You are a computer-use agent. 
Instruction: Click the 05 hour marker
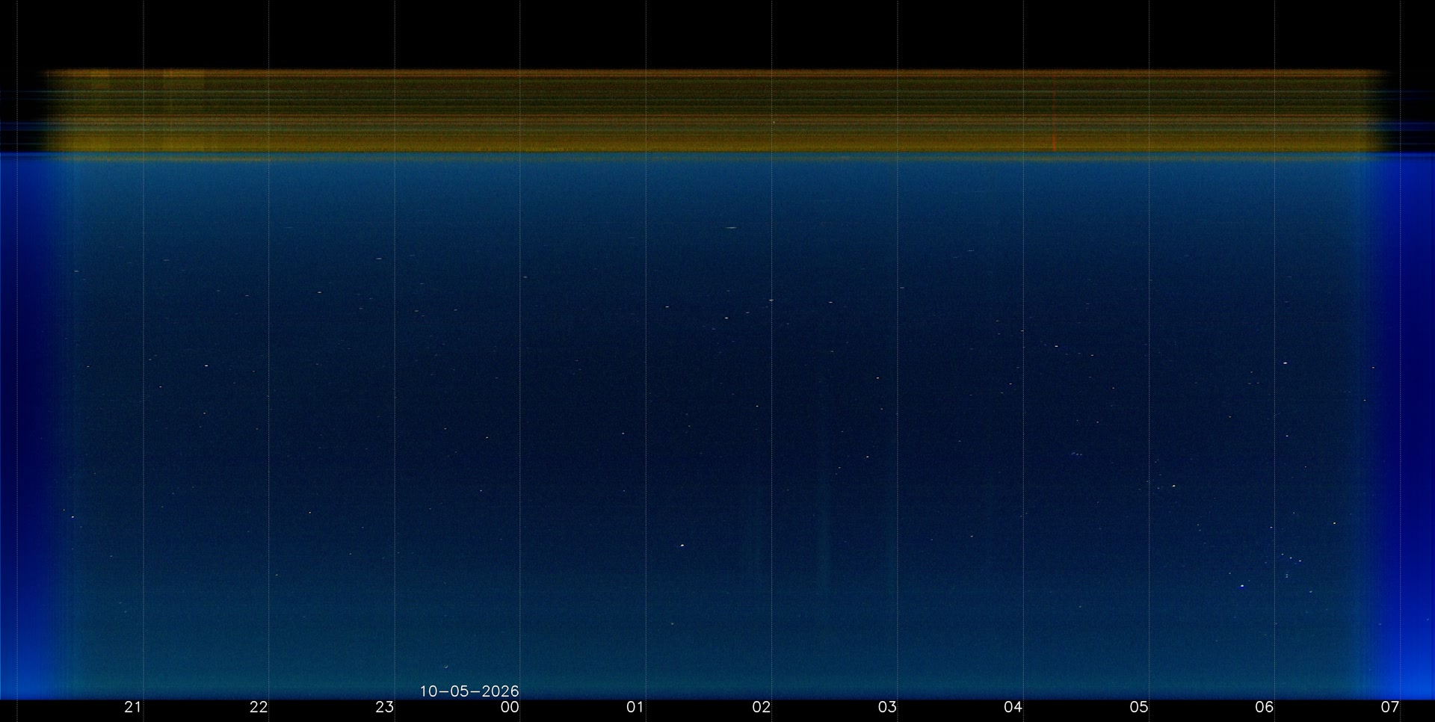[1138, 707]
